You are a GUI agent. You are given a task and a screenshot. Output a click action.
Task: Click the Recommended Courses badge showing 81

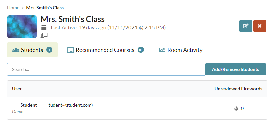141,50
